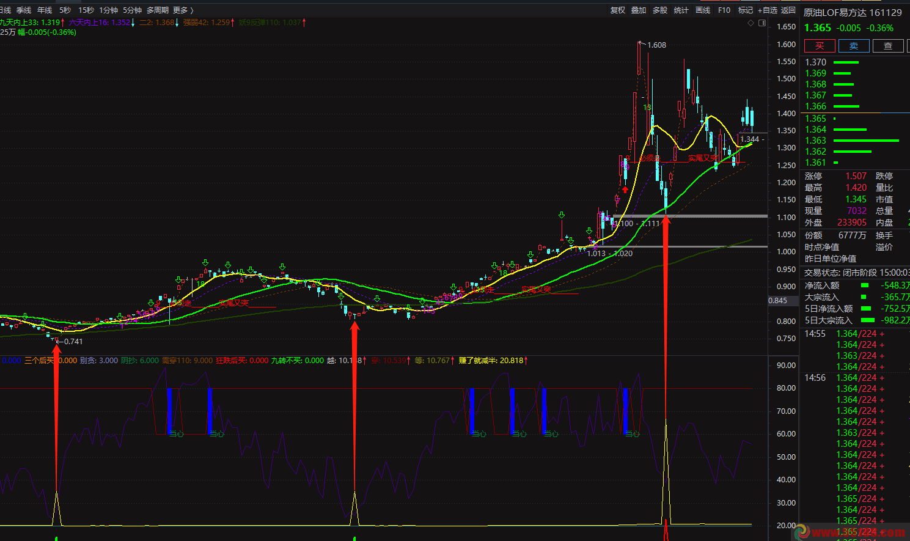910x541 pixels.
Task: Click the 别贪: 3.000 sub-indicator label
Action: [98, 361]
